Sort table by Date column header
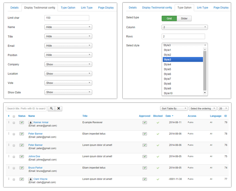The image size is (236, 191). [x=169, y=116]
